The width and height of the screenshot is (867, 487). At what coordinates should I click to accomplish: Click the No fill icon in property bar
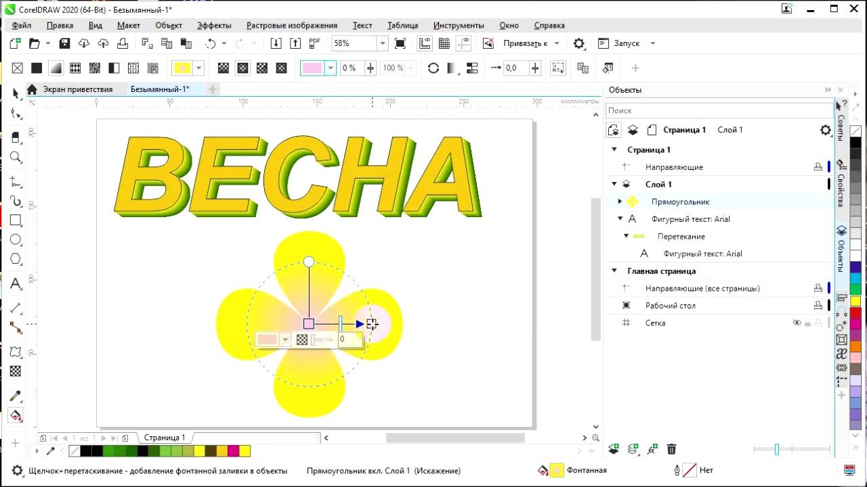pos(18,68)
